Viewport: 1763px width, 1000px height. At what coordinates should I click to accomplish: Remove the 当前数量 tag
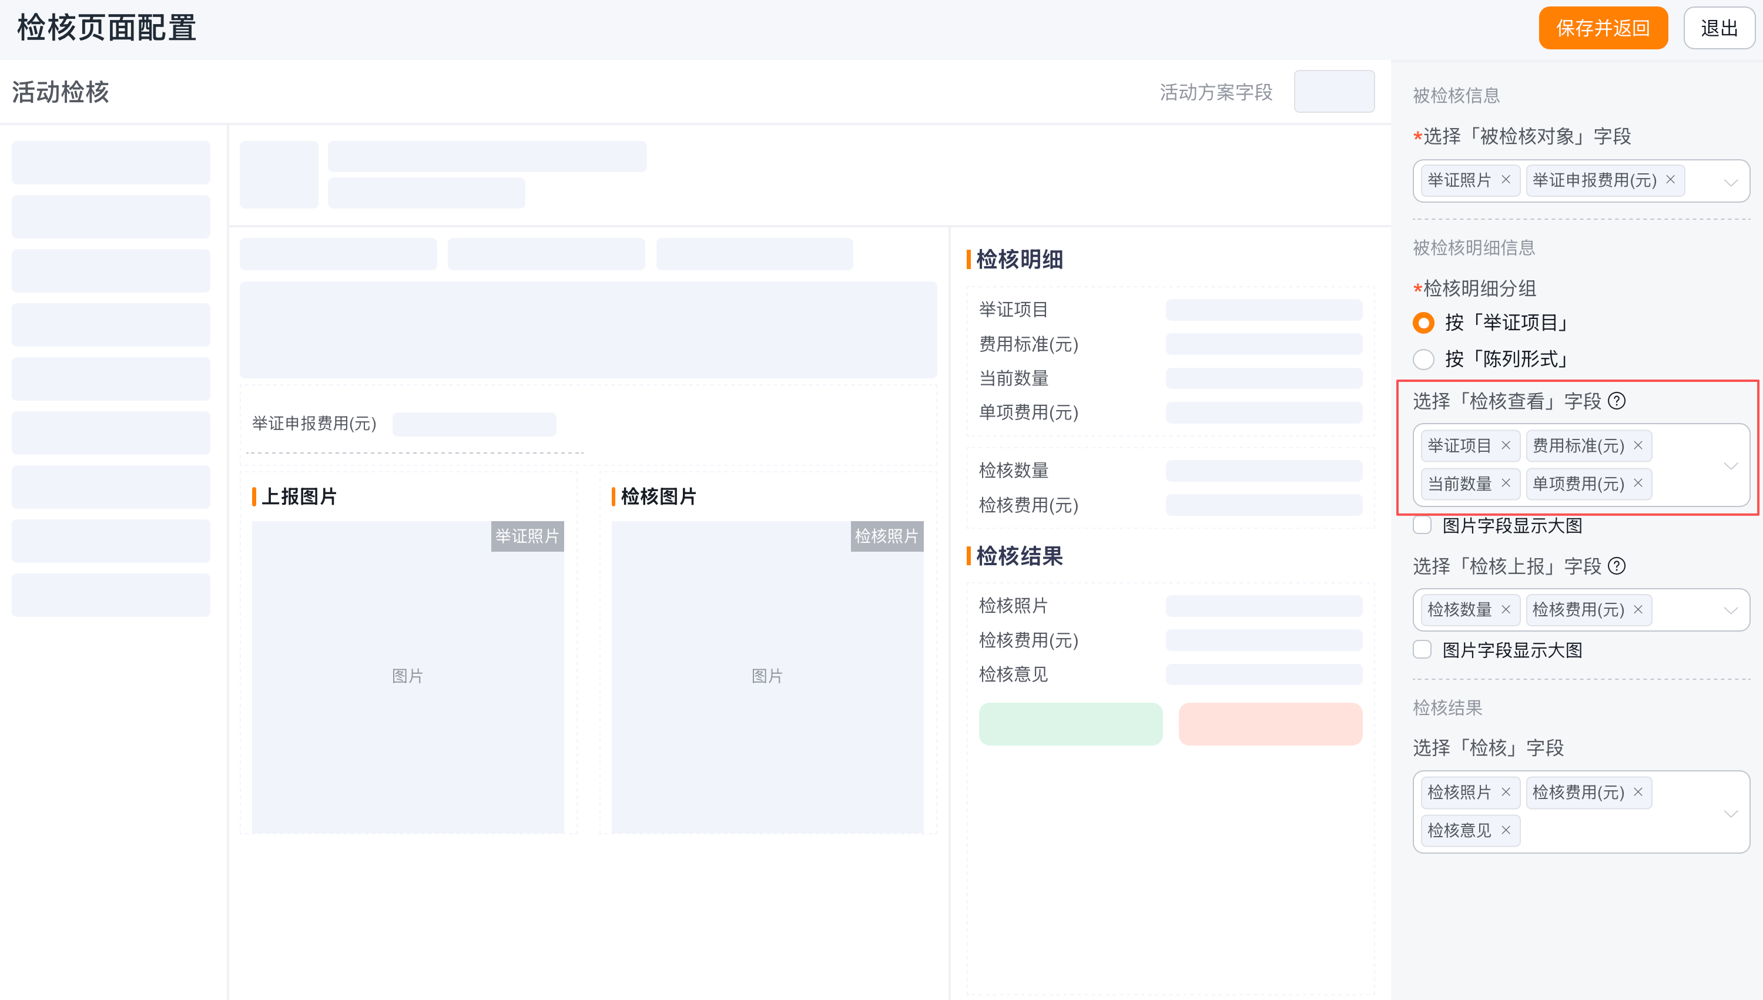click(1506, 484)
